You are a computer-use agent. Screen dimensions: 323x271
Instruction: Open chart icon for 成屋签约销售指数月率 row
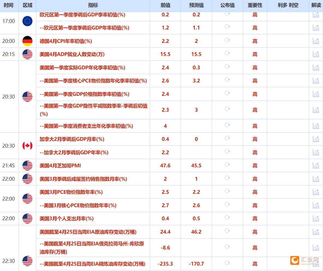tap(316, 179)
